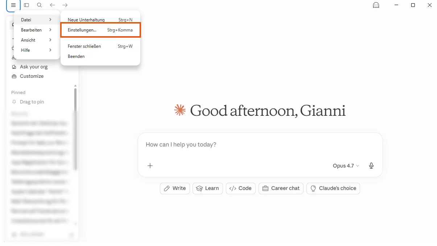
Task: Select Neue Unterhaltung menu entry
Action: pos(100,20)
